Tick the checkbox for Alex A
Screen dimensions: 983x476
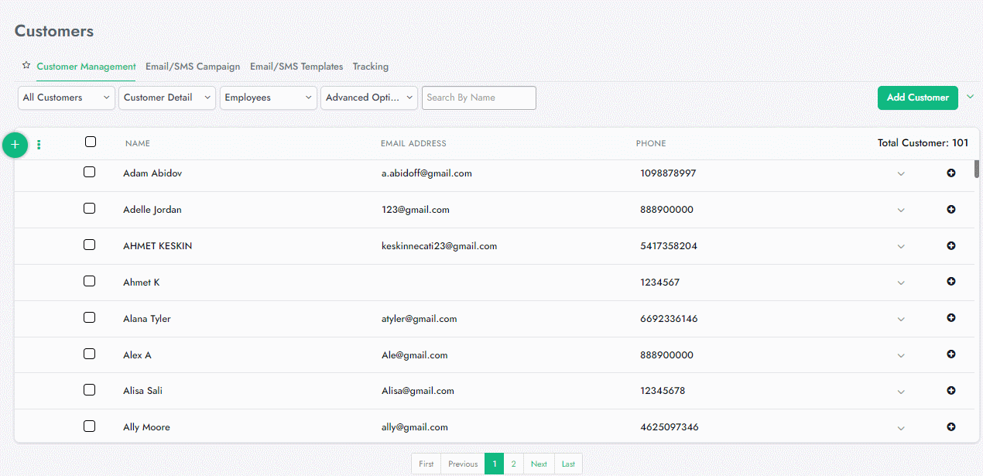coord(89,354)
